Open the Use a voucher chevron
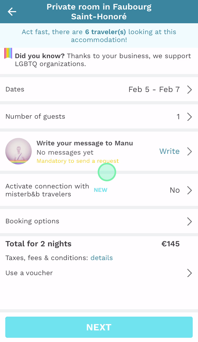Viewport: 198px width, 342px height. tap(189, 273)
